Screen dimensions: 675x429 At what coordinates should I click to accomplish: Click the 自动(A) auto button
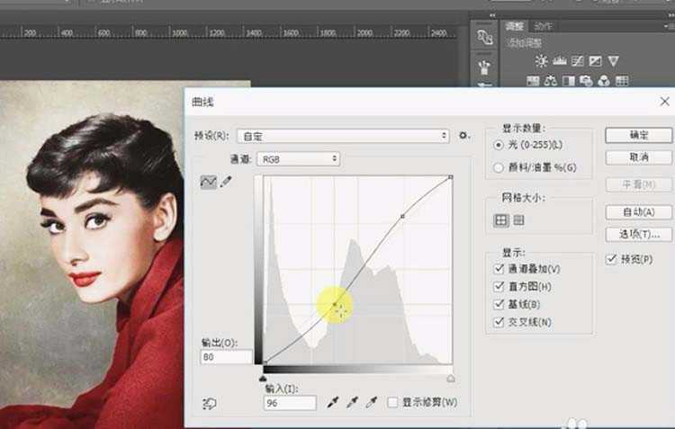638,212
